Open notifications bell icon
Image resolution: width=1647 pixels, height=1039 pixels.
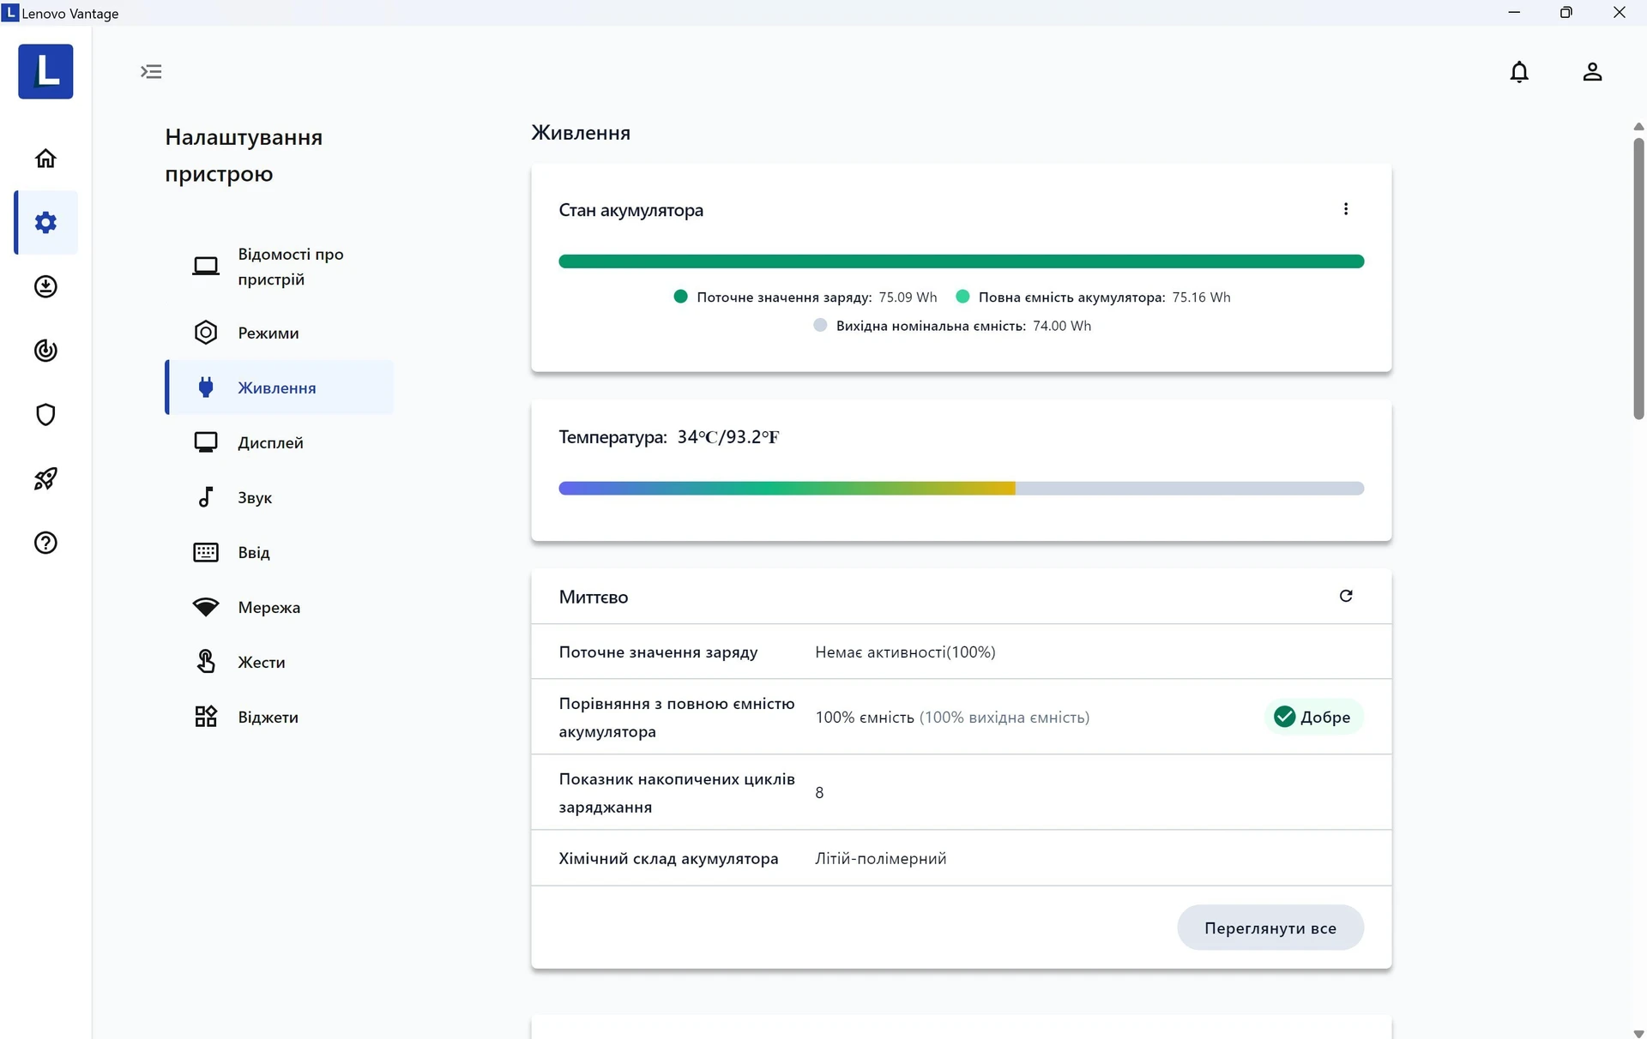point(1519,72)
